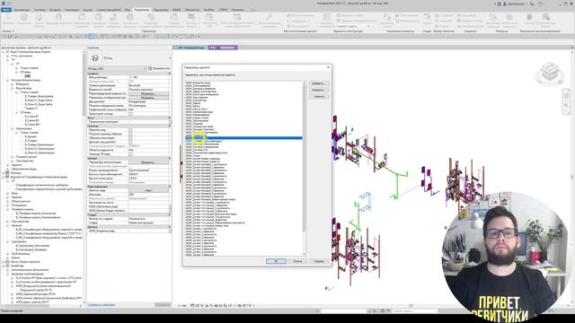Click the steering wheel on navigation bar
Screen dimensions: 575x323
tap(566, 96)
